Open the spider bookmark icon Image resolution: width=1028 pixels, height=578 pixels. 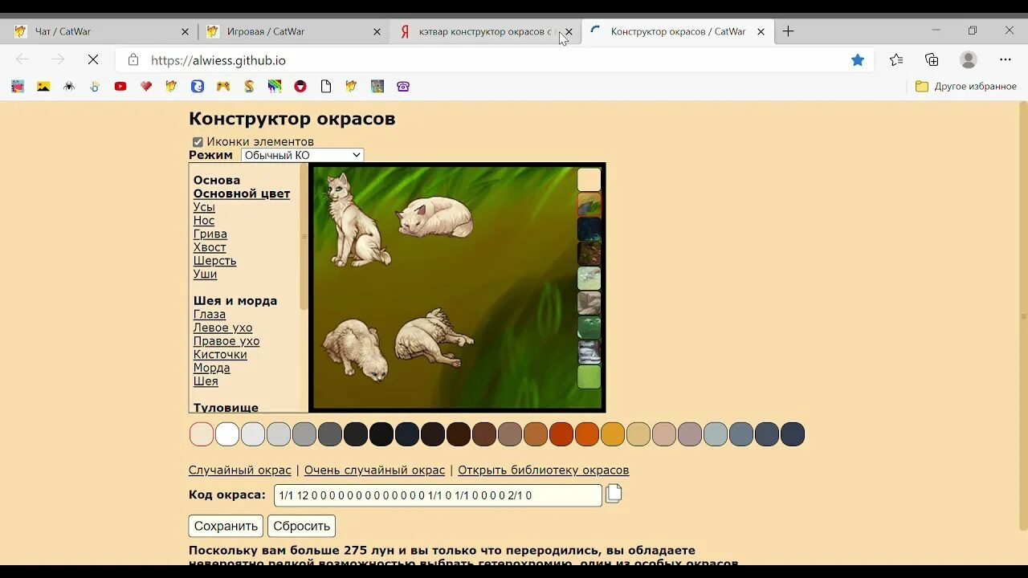[x=69, y=87]
